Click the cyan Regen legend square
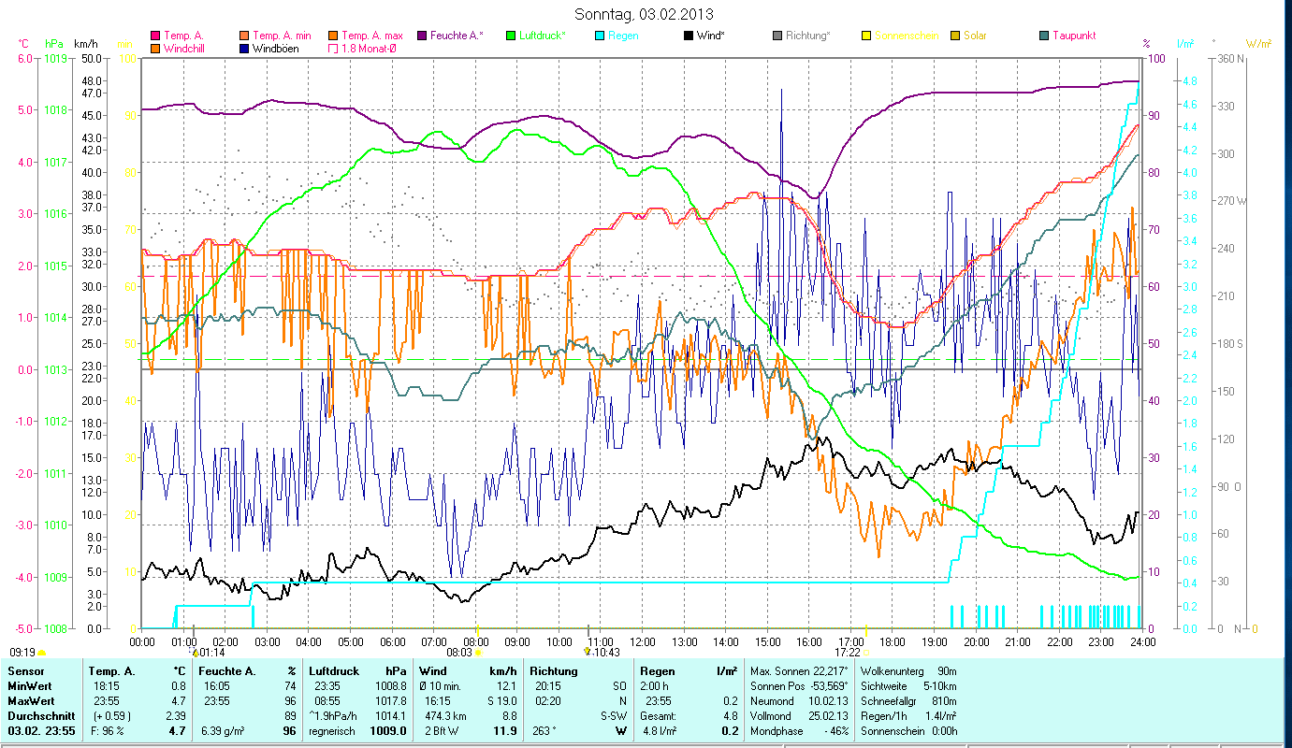Viewport: 1292px width, 748px height. click(x=600, y=36)
